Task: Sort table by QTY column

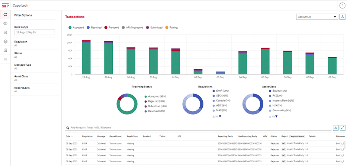Action: pyautogui.click(x=265, y=136)
